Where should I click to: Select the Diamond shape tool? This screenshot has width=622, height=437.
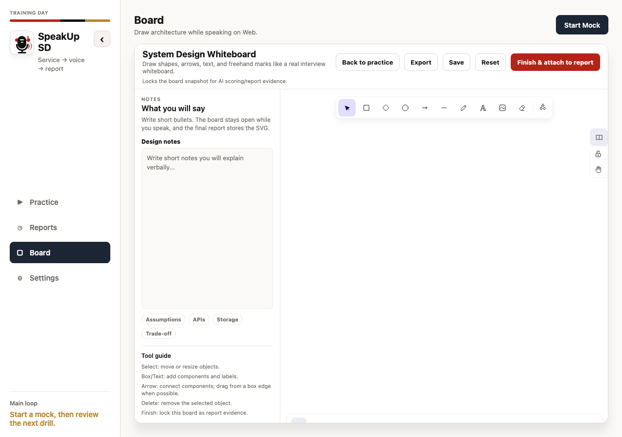(x=386, y=108)
